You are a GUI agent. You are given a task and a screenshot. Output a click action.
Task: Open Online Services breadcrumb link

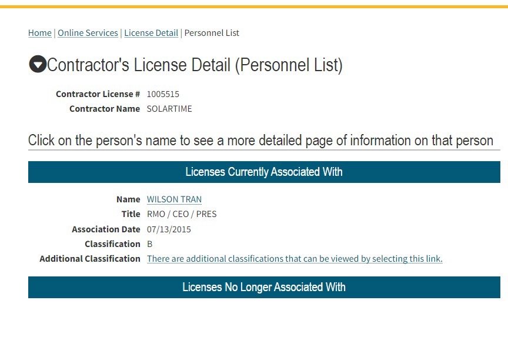88,33
